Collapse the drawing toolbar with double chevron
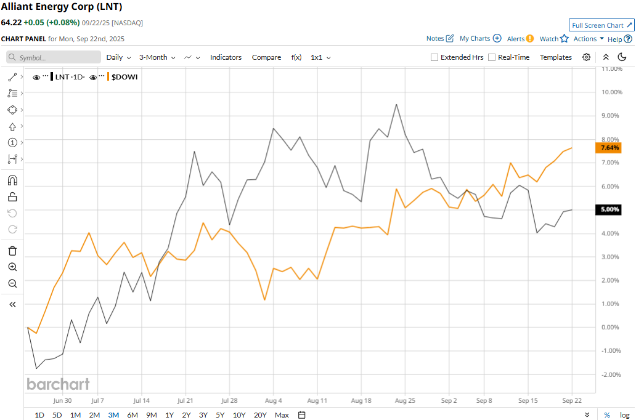636x420 pixels. point(12,304)
